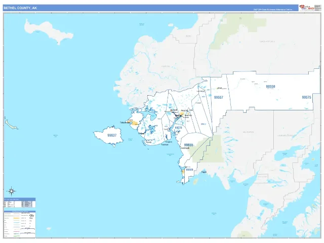Select ZIP code label 99559
This screenshot has width=324, height=243.
point(270,87)
